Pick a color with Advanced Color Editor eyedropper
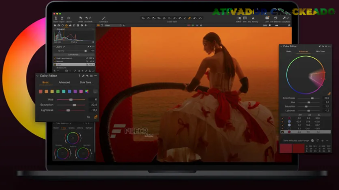Screen dimensions: 339x190 tap(329, 94)
